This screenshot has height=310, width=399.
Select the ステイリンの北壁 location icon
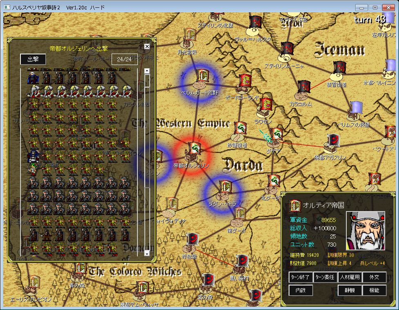(x=216, y=17)
